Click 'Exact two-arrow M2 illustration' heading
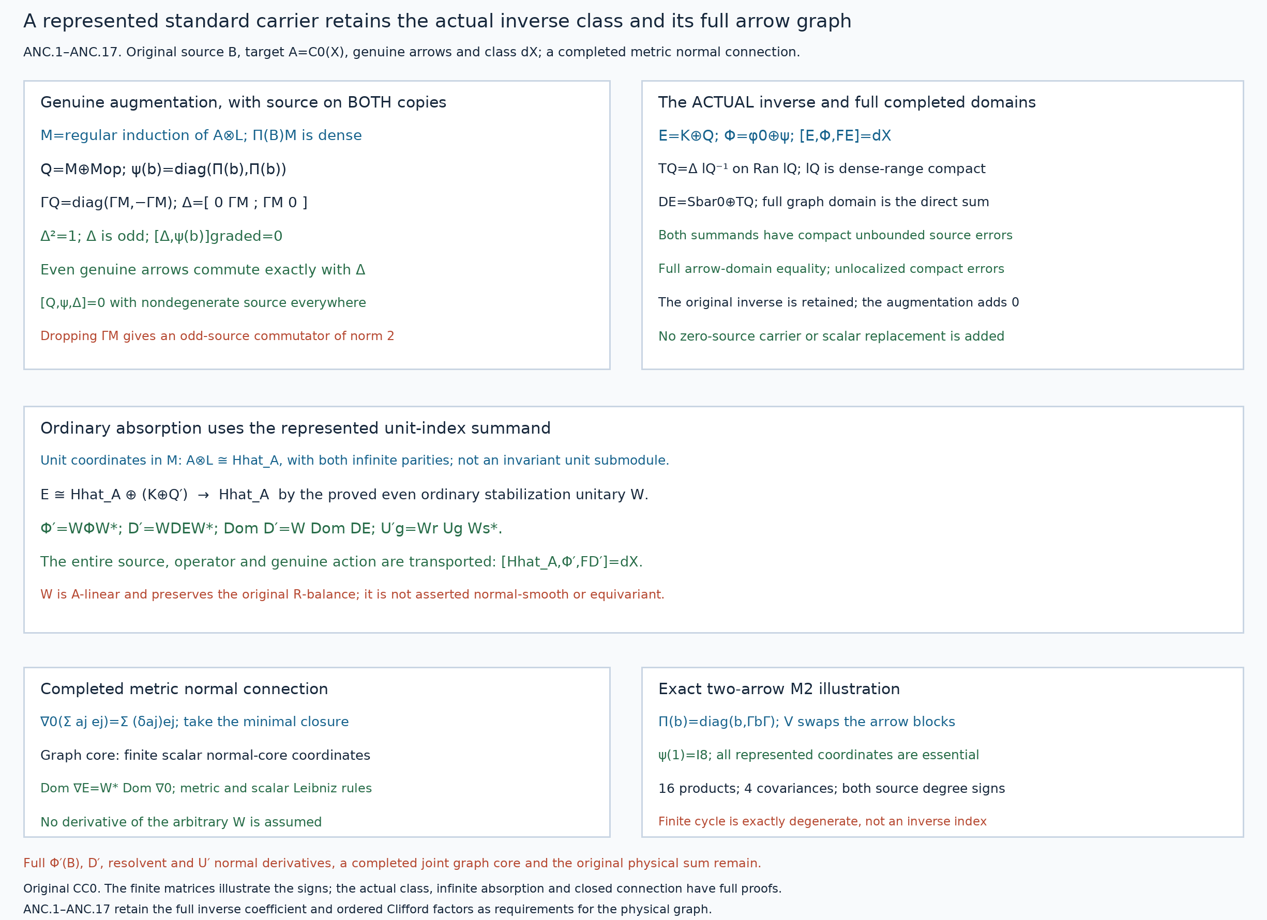Image resolution: width=1267 pixels, height=920 pixels. (779, 689)
